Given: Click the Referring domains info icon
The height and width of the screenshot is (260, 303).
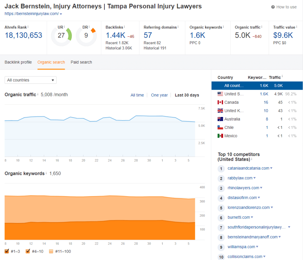Looking at the screenshot, I should (x=178, y=27).
